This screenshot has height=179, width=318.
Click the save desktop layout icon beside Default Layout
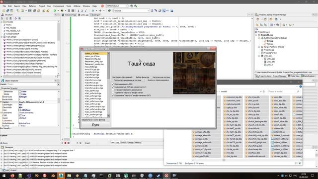click(x=132, y=6)
